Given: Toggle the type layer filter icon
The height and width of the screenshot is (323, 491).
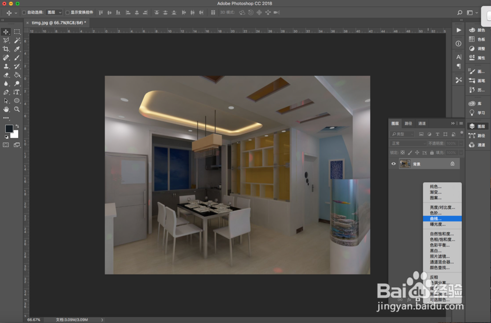Looking at the screenshot, I should [x=437, y=134].
